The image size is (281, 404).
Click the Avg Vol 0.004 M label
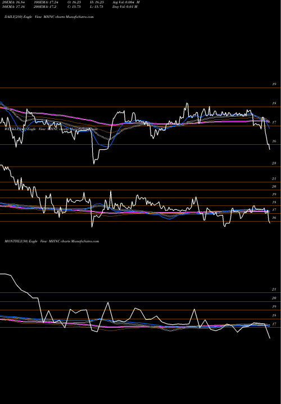(x=126, y=2)
